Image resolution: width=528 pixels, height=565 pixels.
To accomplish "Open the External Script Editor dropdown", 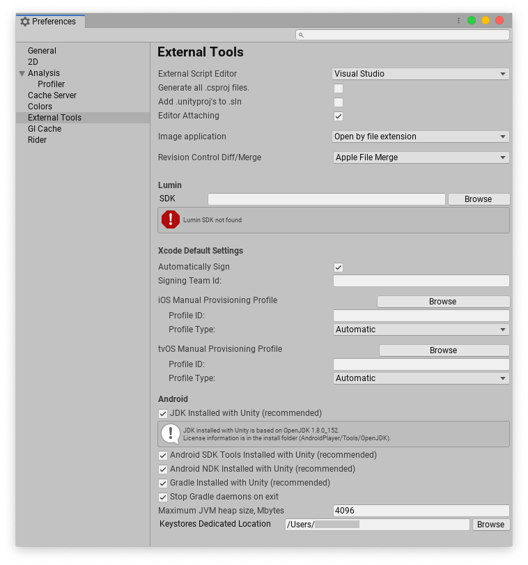I will (420, 74).
